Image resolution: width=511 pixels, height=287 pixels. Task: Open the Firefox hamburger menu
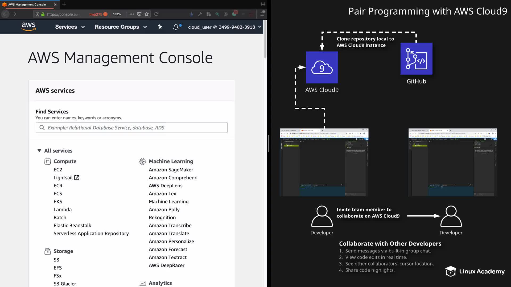[262, 14]
